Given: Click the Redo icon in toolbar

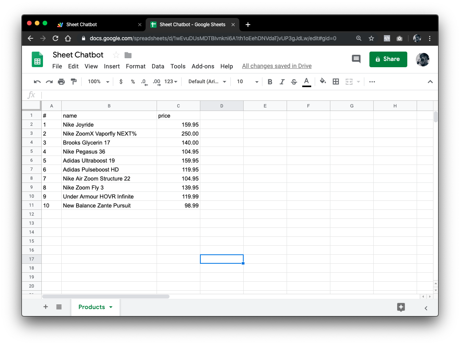Looking at the screenshot, I should click(49, 82).
